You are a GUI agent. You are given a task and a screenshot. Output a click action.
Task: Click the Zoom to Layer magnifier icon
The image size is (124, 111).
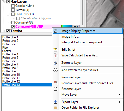[x=55, y=63]
